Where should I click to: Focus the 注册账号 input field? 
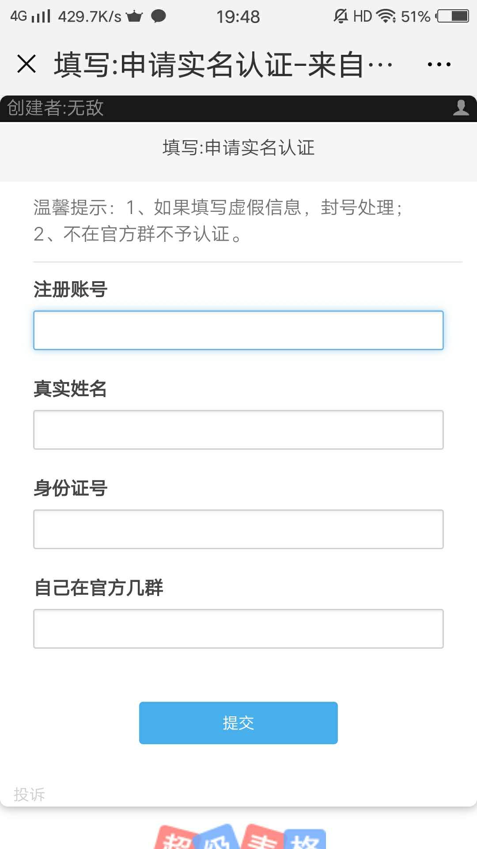(238, 330)
